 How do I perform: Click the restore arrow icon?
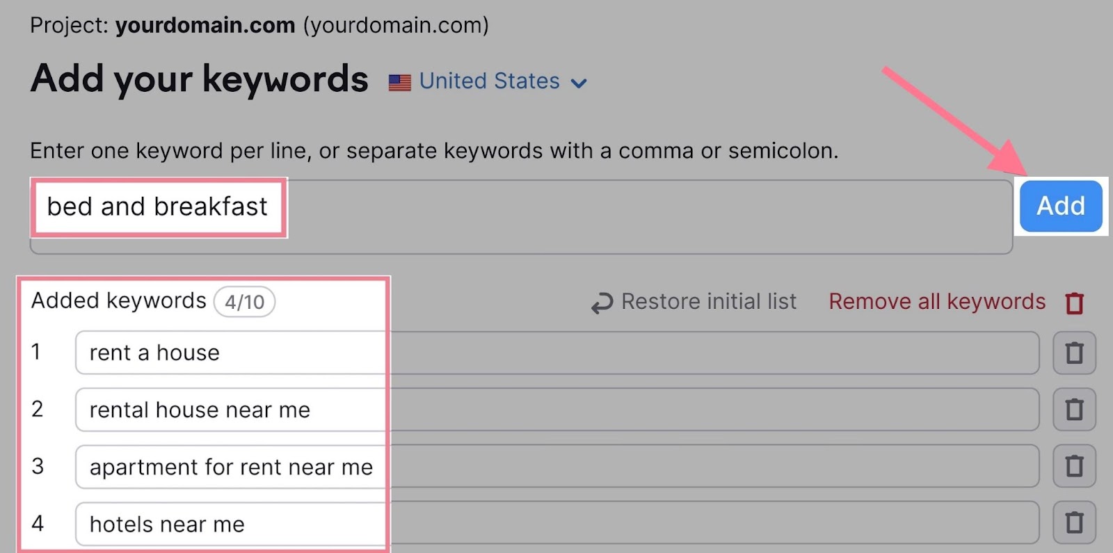click(x=600, y=302)
